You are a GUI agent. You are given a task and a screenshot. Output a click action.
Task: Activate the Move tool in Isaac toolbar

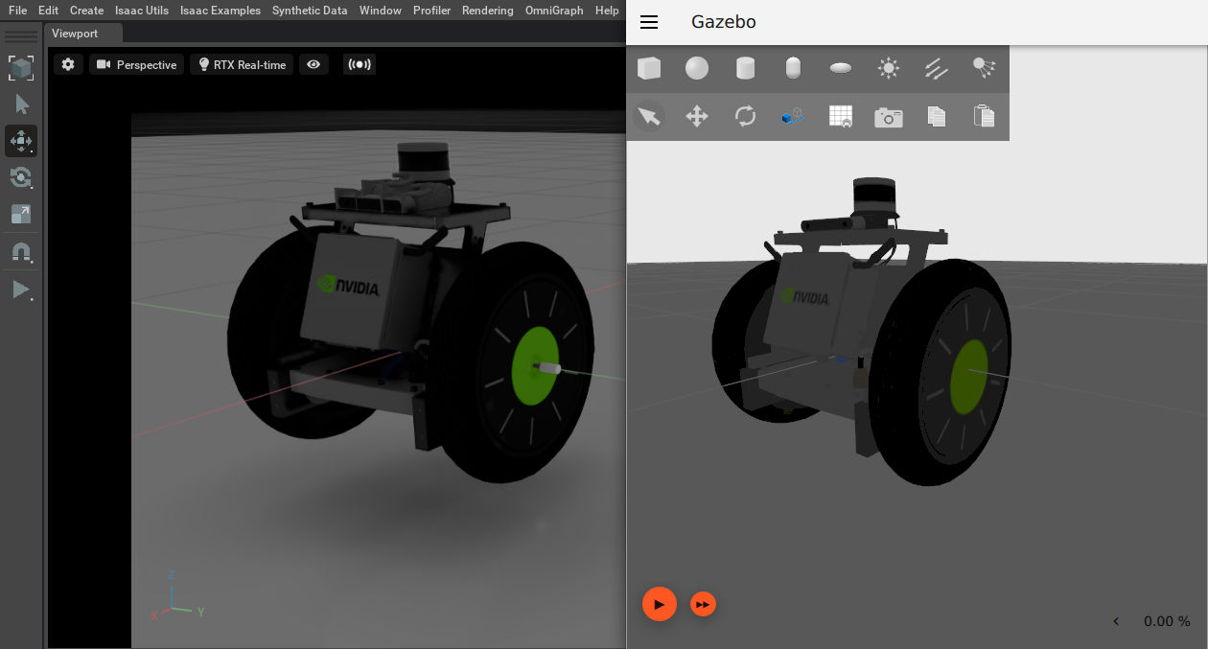(21, 140)
